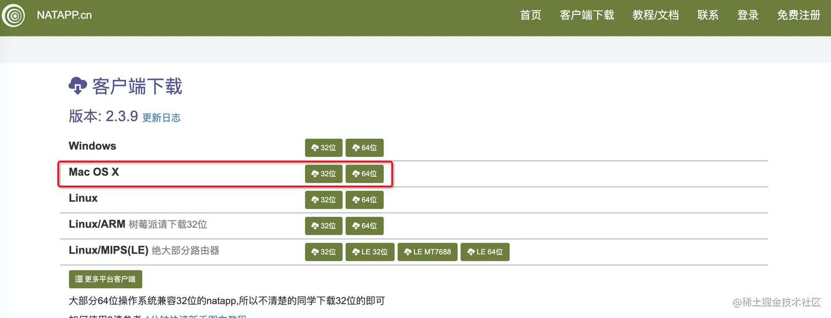831x318 pixels.
Task: Download the Linux/ARM 32位 client
Action: pyautogui.click(x=324, y=226)
